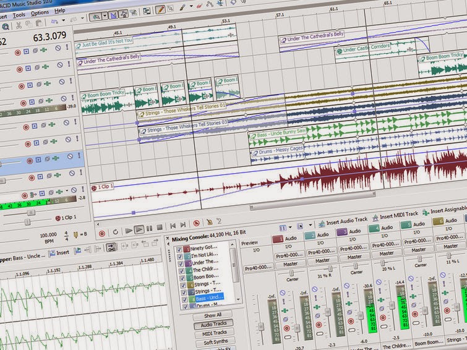Uncheck Ninety Got... in mixer list
The height and width of the screenshot is (350, 467).
coord(179,250)
